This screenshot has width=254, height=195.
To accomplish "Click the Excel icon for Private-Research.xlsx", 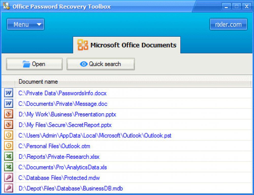I will [x=8, y=156].
